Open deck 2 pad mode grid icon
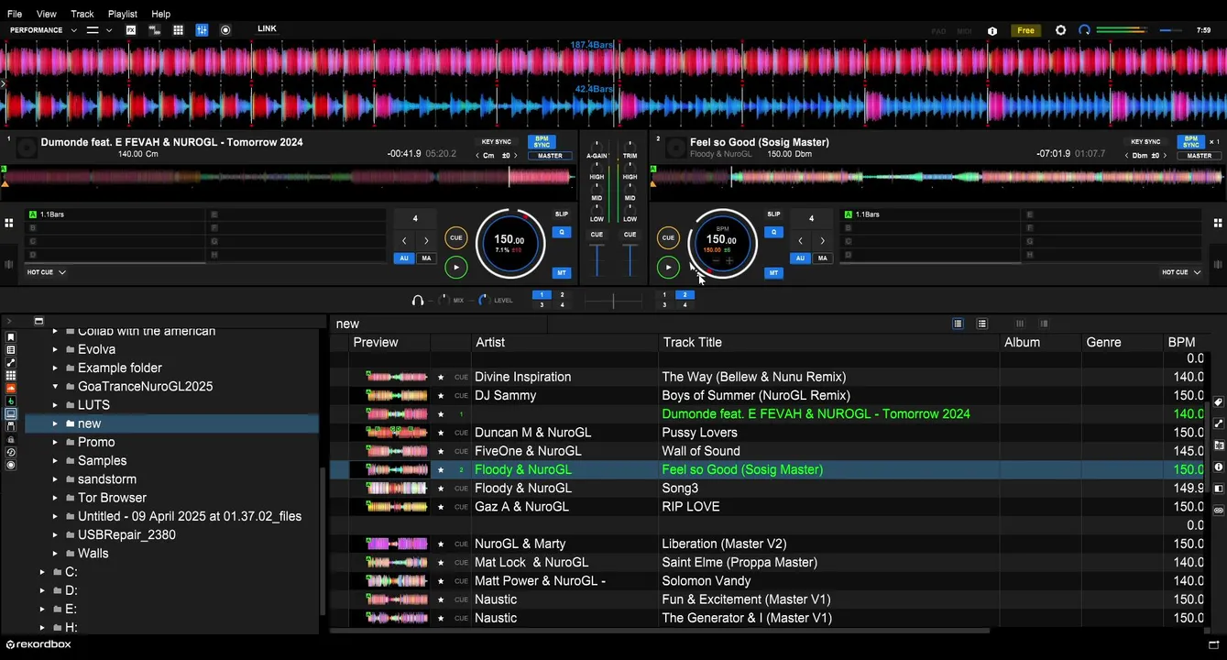 click(1218, 222)
